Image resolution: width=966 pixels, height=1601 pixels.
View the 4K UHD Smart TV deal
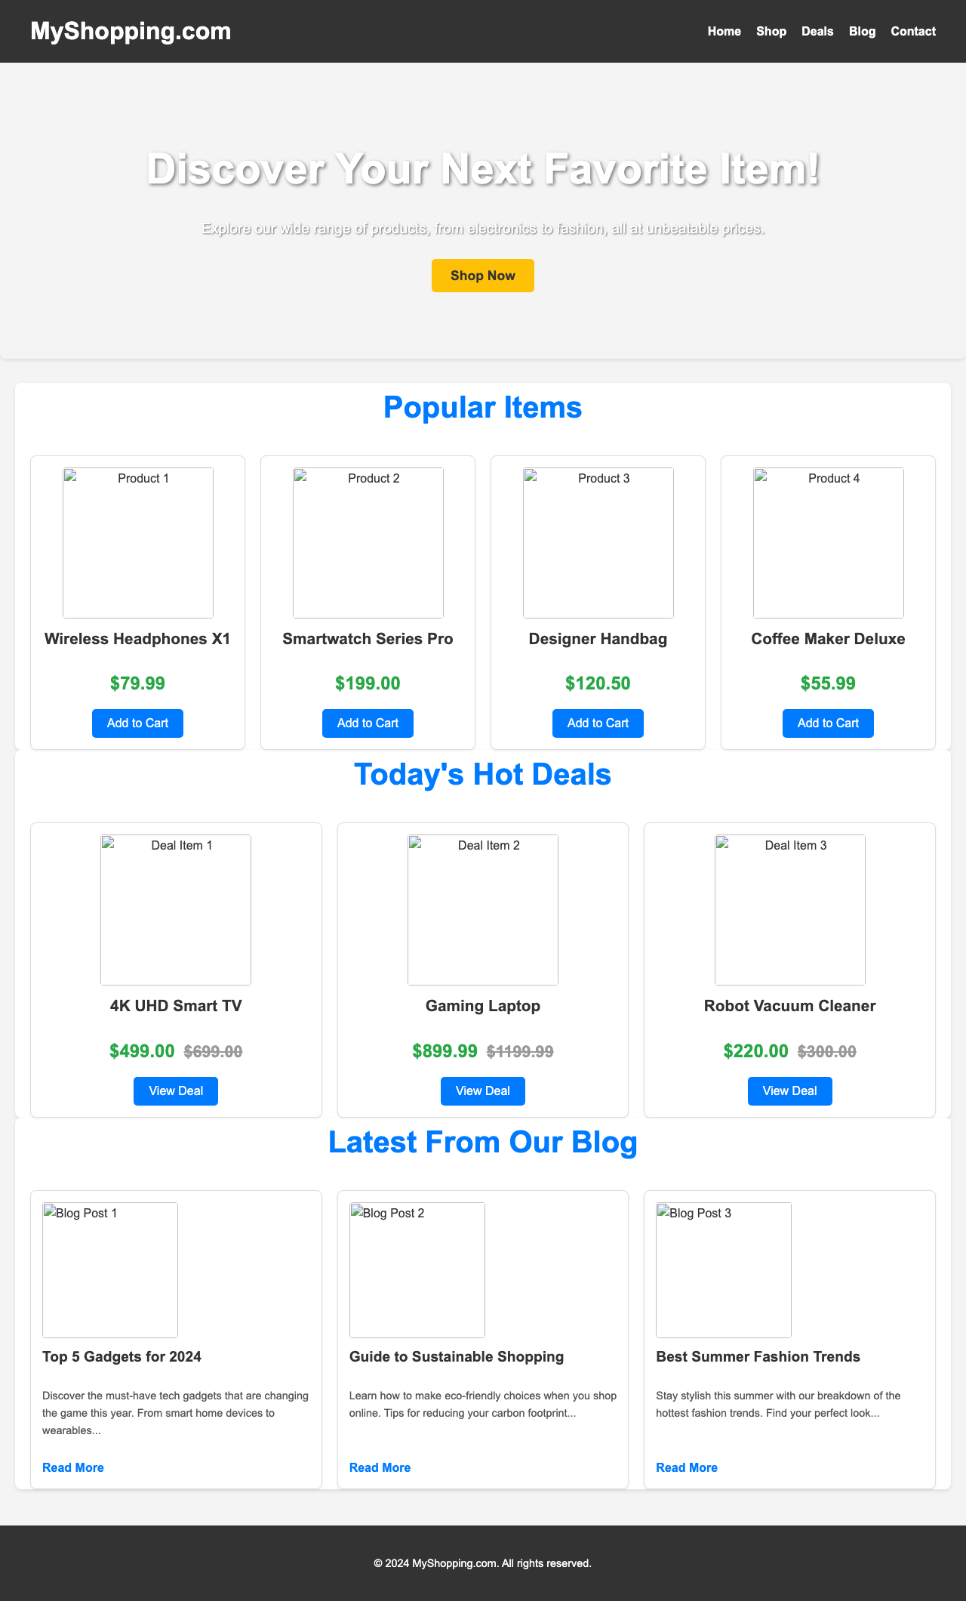(175, 1090)
